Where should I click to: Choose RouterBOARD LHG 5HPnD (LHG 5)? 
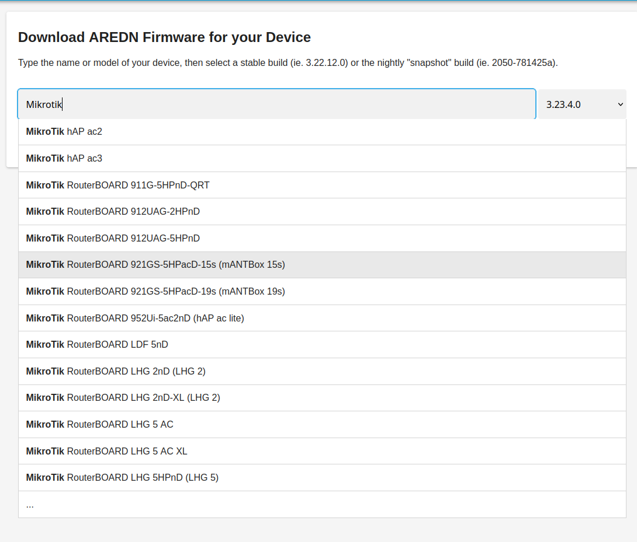[x=122, y=477]
